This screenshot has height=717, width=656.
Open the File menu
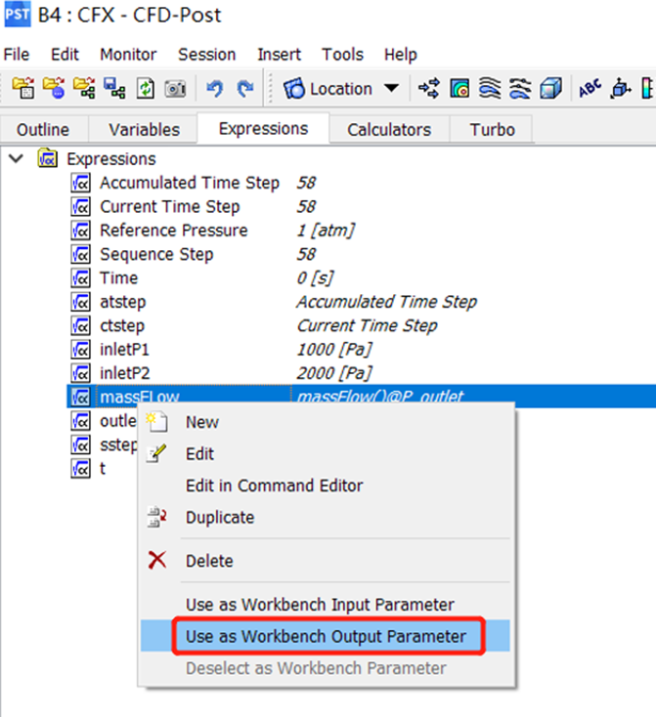pyautogui.click(x=17, y=55)
